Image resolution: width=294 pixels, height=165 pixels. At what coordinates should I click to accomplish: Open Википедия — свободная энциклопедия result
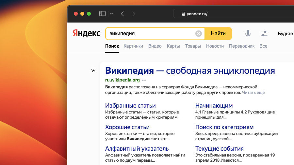[190, 70]
